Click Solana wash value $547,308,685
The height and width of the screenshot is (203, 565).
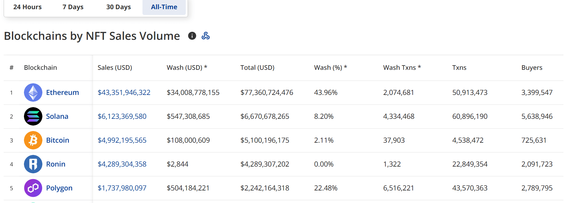point(188,116)
